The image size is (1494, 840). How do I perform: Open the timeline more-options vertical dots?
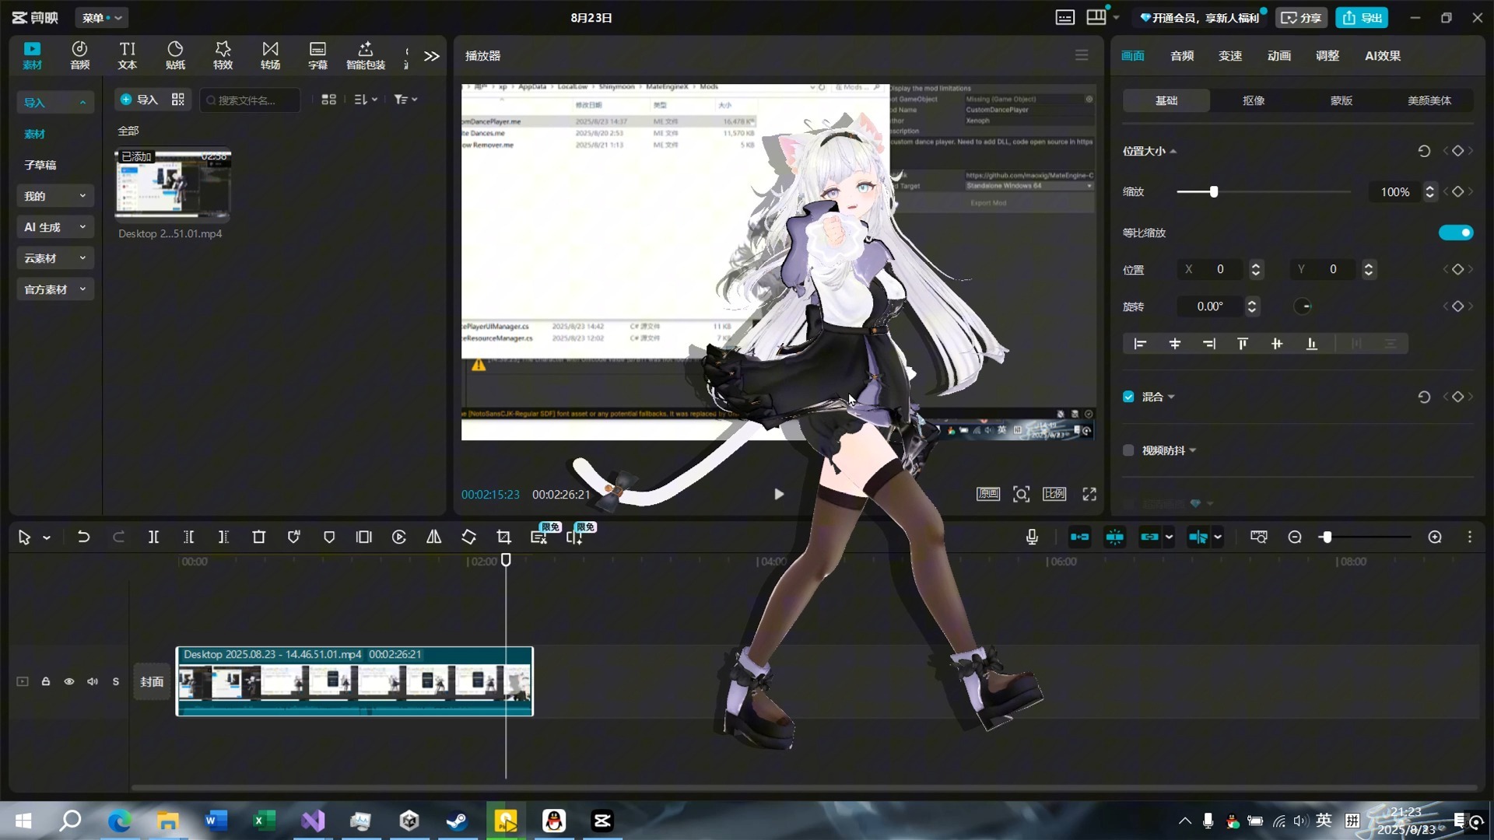tap(1470, 537)
